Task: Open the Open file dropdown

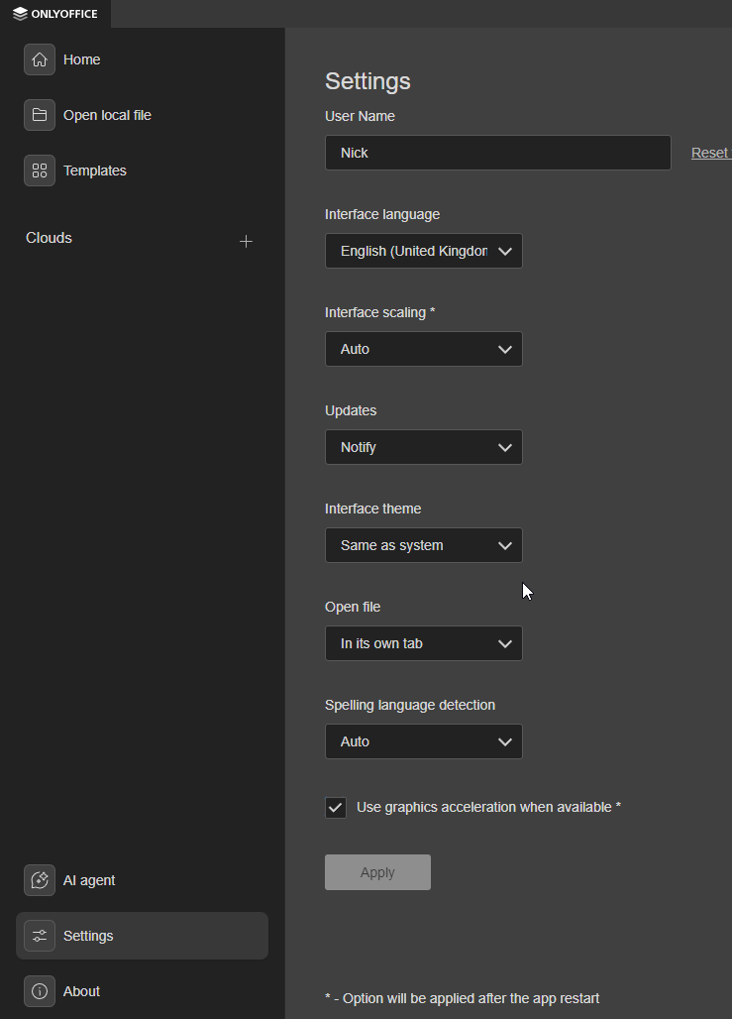Action: [423, 643]
